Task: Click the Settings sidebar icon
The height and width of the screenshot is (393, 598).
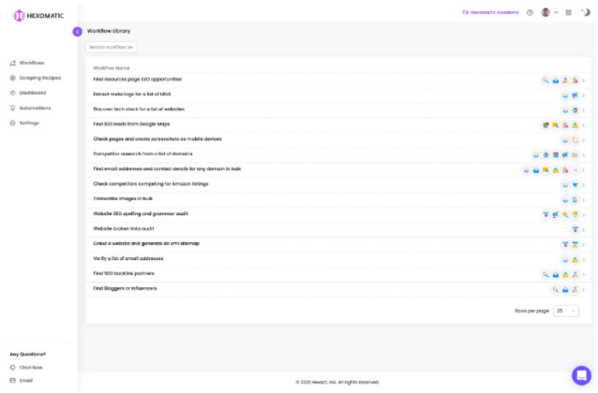Action: (12, 123)
